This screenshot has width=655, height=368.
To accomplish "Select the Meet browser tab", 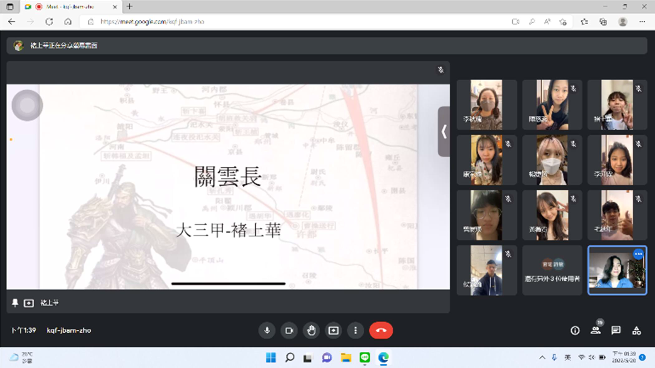I will [70, 7].
